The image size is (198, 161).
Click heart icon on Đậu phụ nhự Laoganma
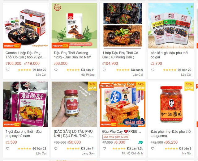coord(153,149)
